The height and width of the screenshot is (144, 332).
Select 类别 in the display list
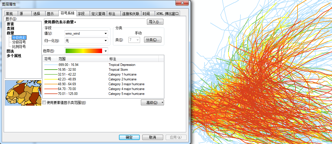point(10,28)
